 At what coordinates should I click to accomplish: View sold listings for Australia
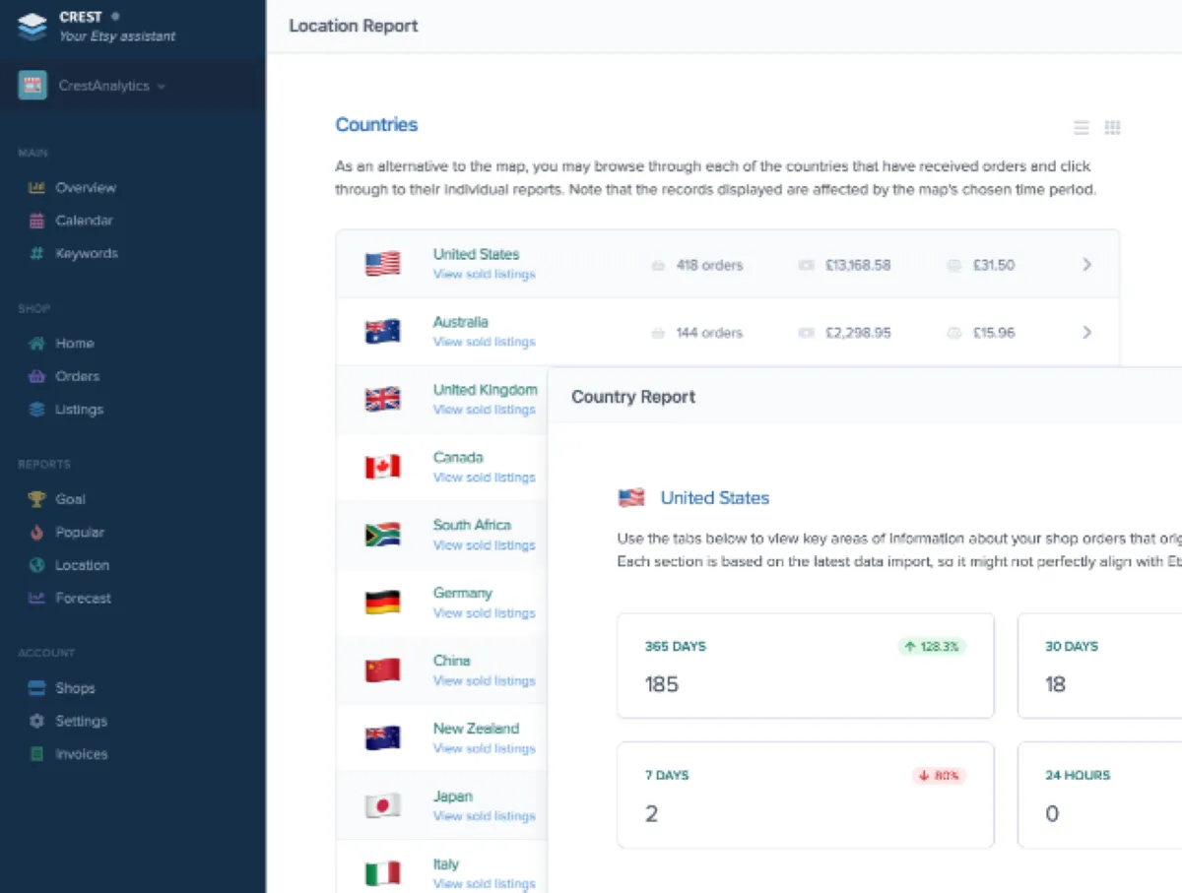485,342
